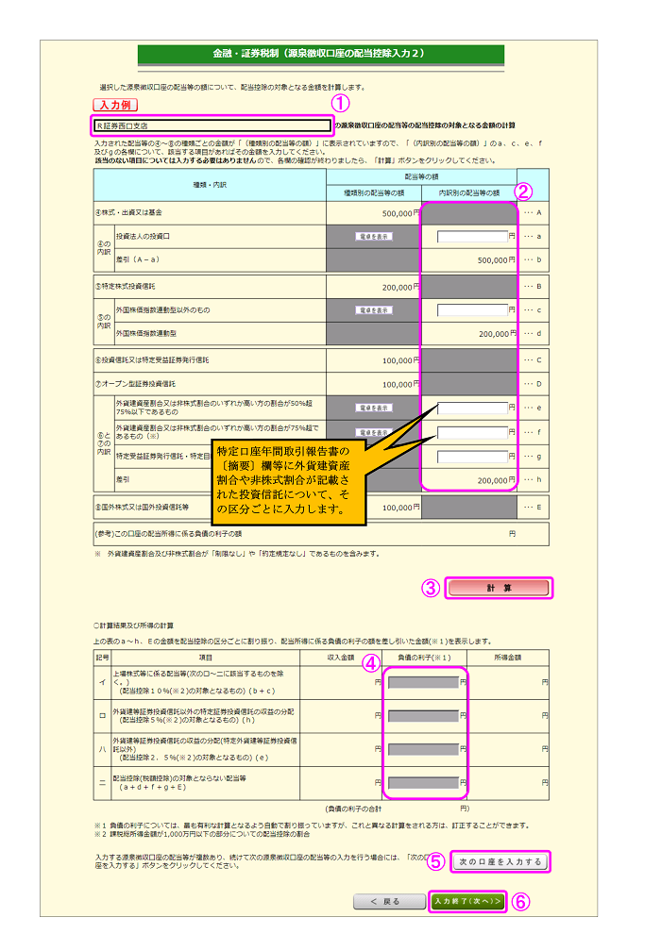Click the 負債の利子 field in row ニ
Viewport: 661px width, 934px height.
423,783
